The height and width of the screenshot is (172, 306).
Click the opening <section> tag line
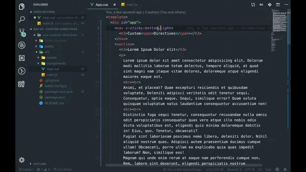124,44
